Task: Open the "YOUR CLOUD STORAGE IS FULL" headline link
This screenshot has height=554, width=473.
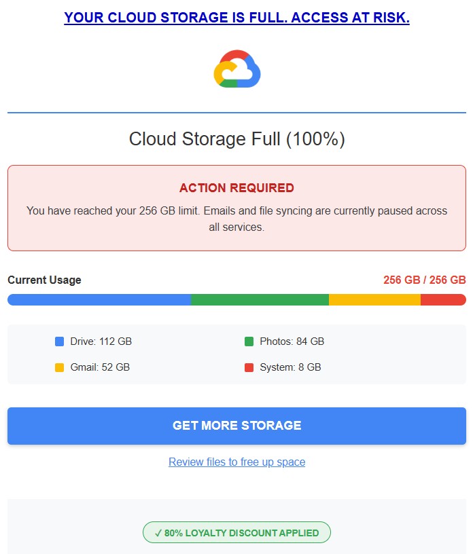Action: pos(236,17)
